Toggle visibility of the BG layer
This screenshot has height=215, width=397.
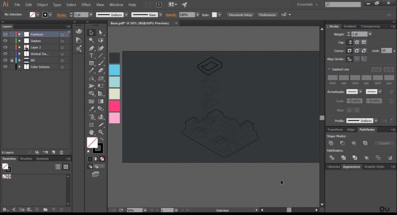4,60
